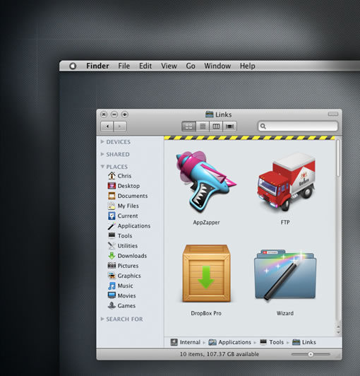Zoom the Links window with plus button
The width and height of the screenshot is (360, 376).
click(x=124, y=114)
